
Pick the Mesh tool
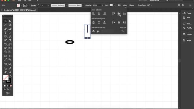[x=5, y=56]
